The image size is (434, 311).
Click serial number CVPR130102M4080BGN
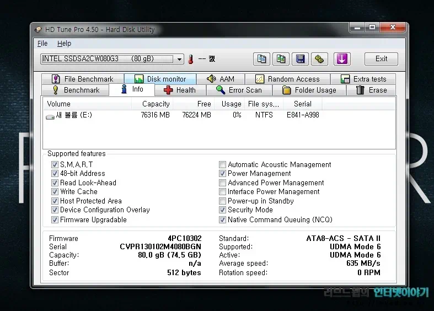coord(160,246)
